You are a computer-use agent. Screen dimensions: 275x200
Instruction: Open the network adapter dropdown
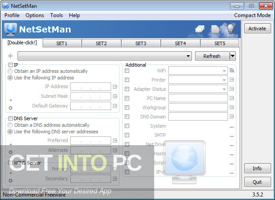pyautogui.click(x=105, y=56)
